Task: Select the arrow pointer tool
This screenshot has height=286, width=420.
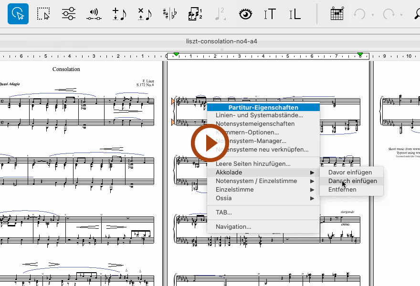Action: 18,14
